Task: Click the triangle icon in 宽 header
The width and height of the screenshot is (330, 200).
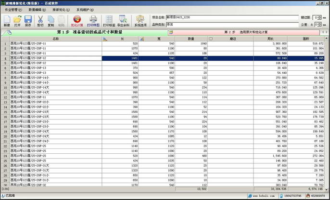Action: point(141,39)
